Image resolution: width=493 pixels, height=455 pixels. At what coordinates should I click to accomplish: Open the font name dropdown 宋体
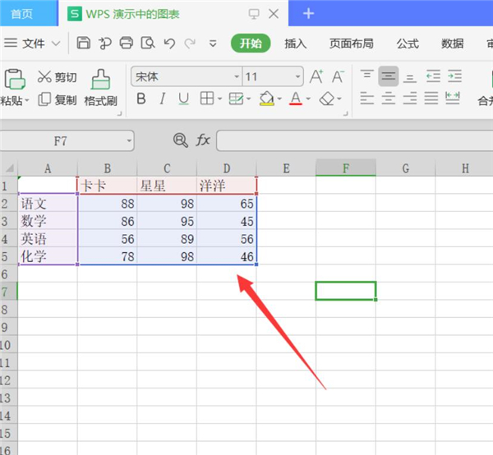[237, 76]
